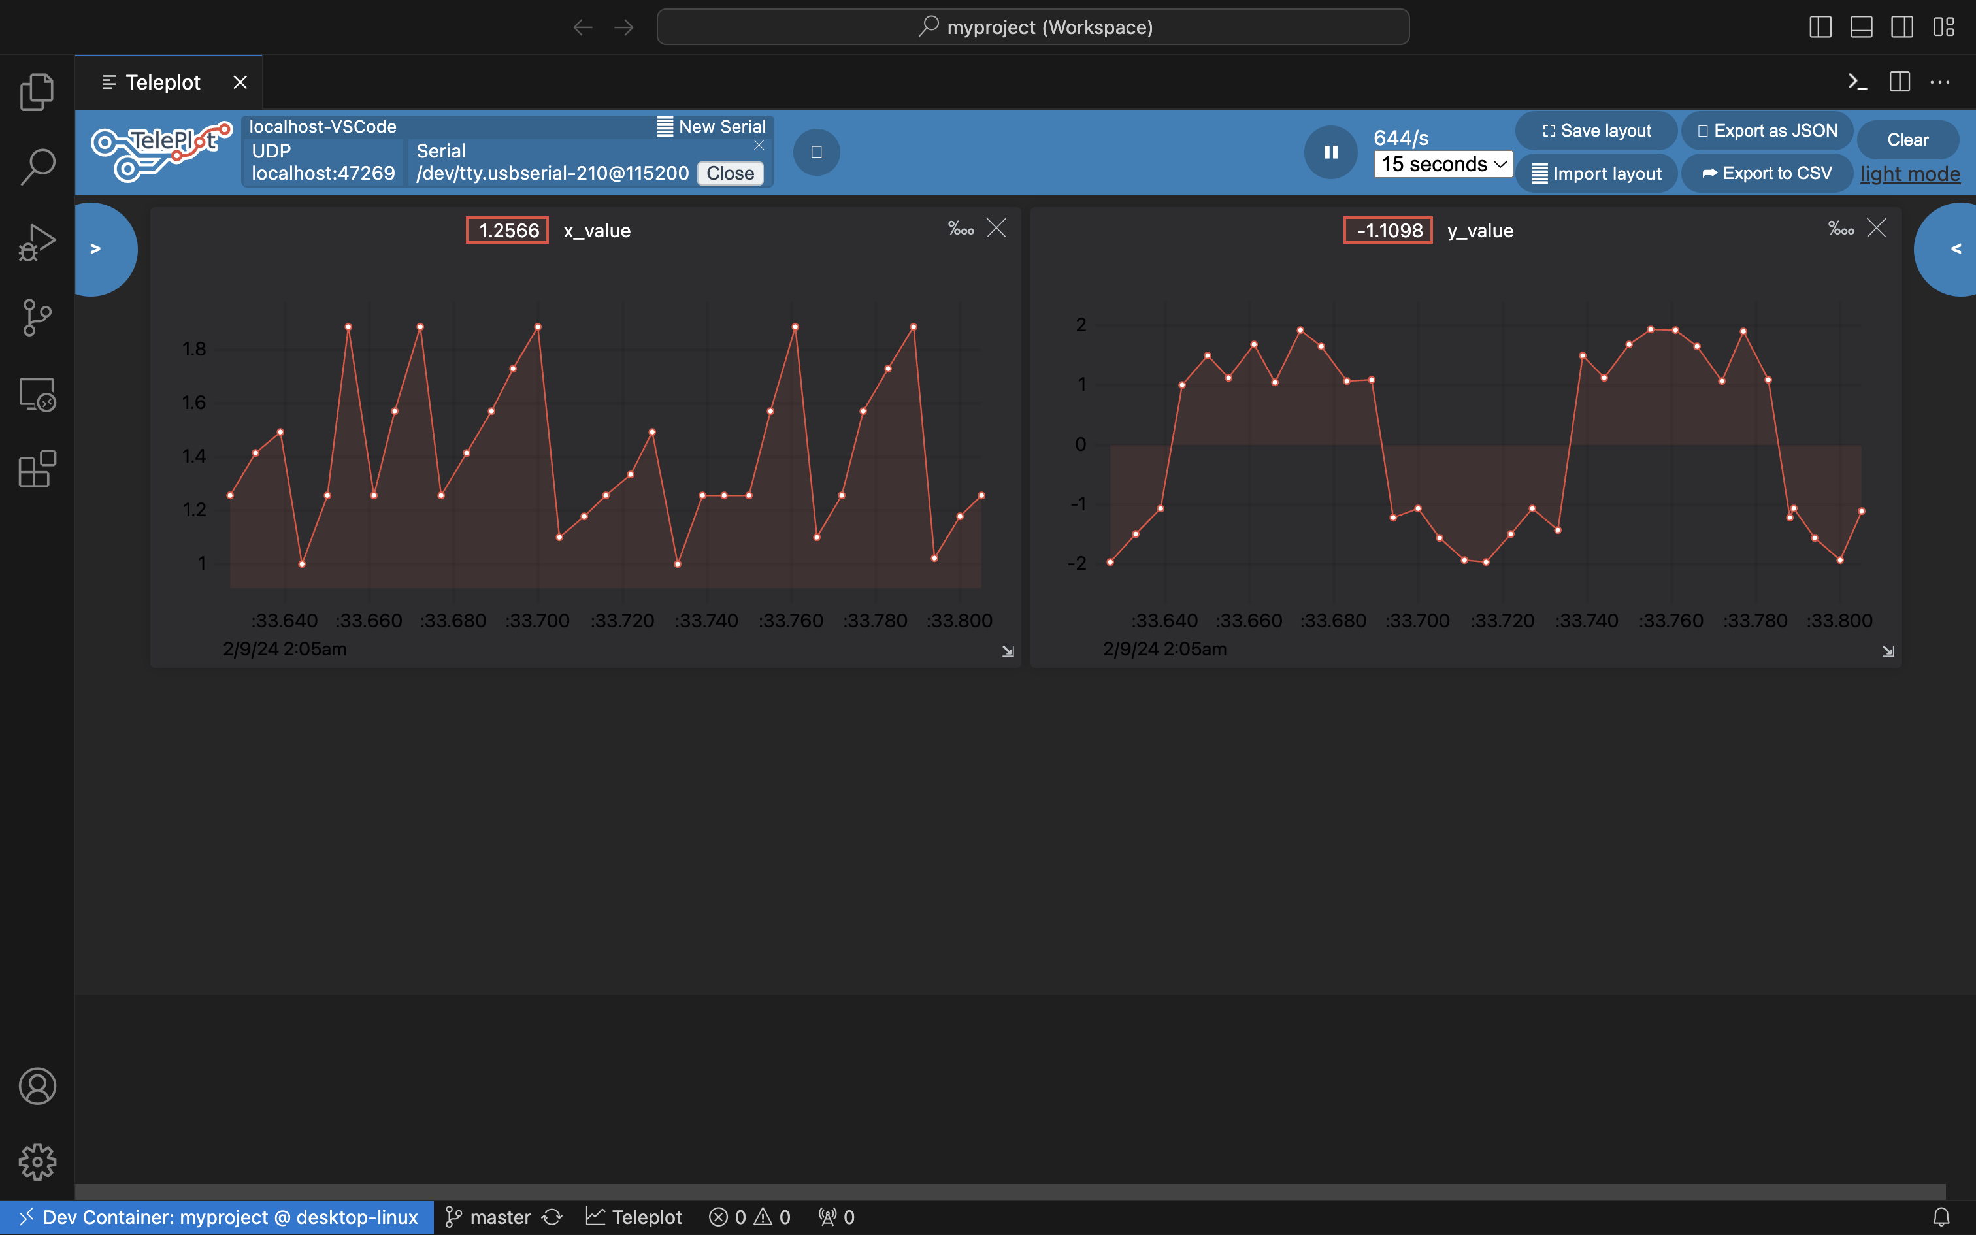Click the UDP localhost:47269 entry
Screen dimensions: 1976x1235
323,162
